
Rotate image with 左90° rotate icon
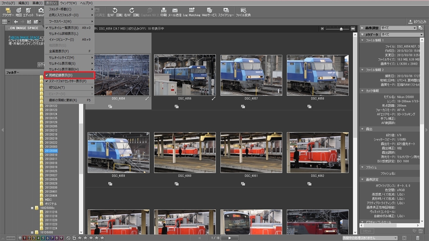pos(115,11)
